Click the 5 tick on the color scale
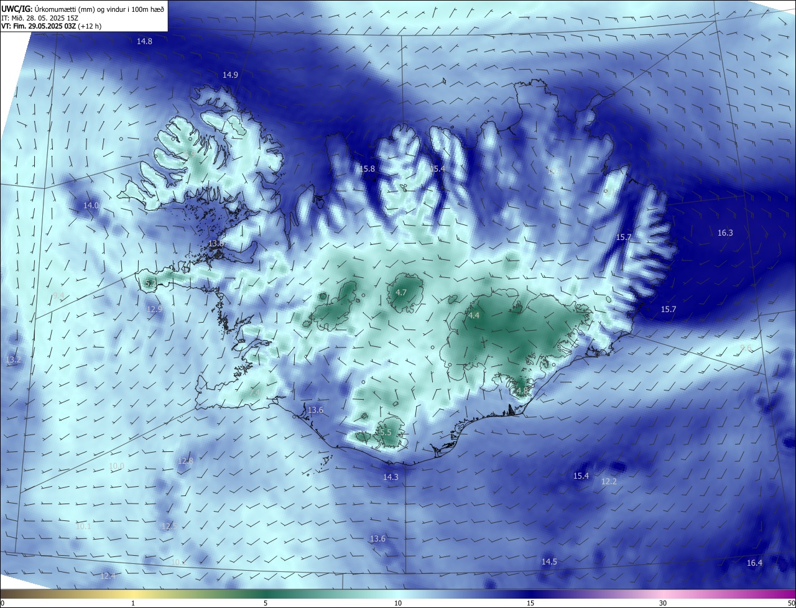 [x=266, y=603]
